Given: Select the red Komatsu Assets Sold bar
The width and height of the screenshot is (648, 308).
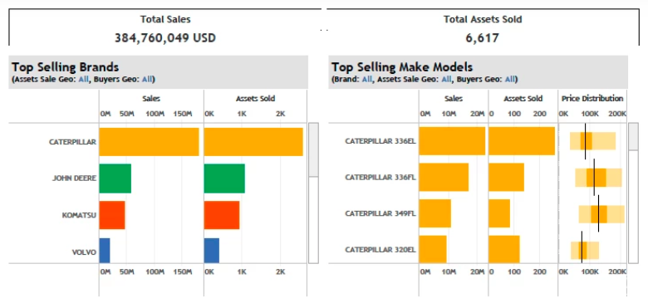Looking at the screenshot, I should (x=222, y=215).
